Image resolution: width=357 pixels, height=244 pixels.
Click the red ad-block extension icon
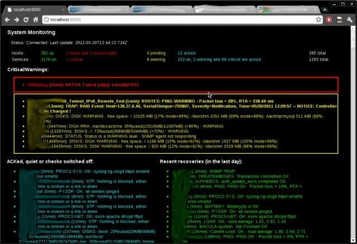329,19
